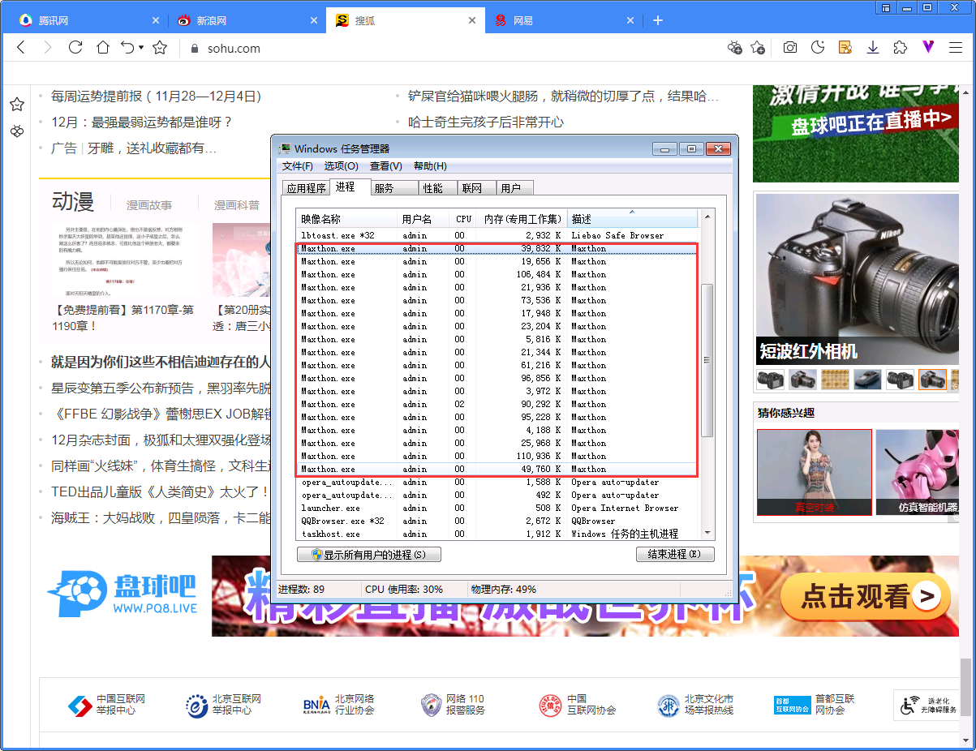
Task: Select the taskhost.exe process row
Action: pyautogui.click(x=497, y=534)
